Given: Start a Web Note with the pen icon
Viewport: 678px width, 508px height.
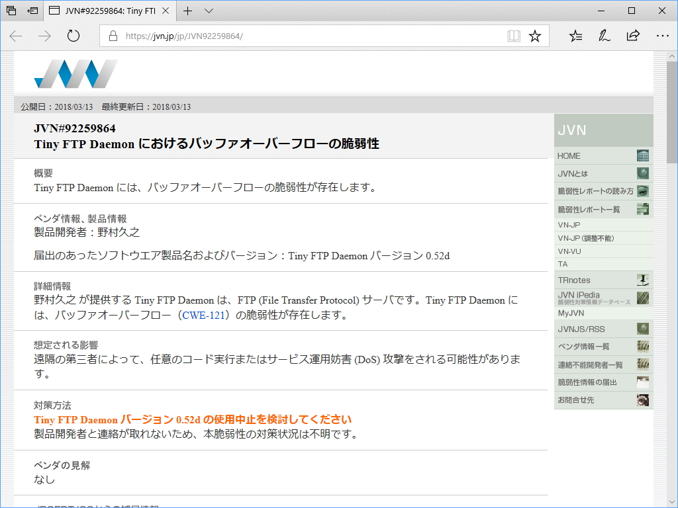Looking at the screenshot, I should (603, 36).
